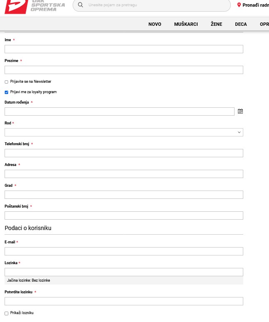Open the NOVO menu item

[x=155, y=24]
